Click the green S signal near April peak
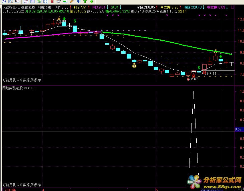The image size is (244, 191). [75, 21]
